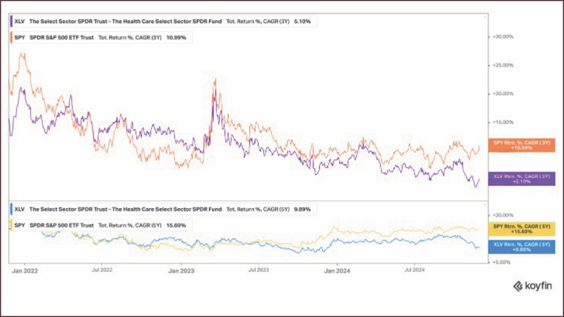Click the +25.00% y-axis label

(x=503, y=65)
